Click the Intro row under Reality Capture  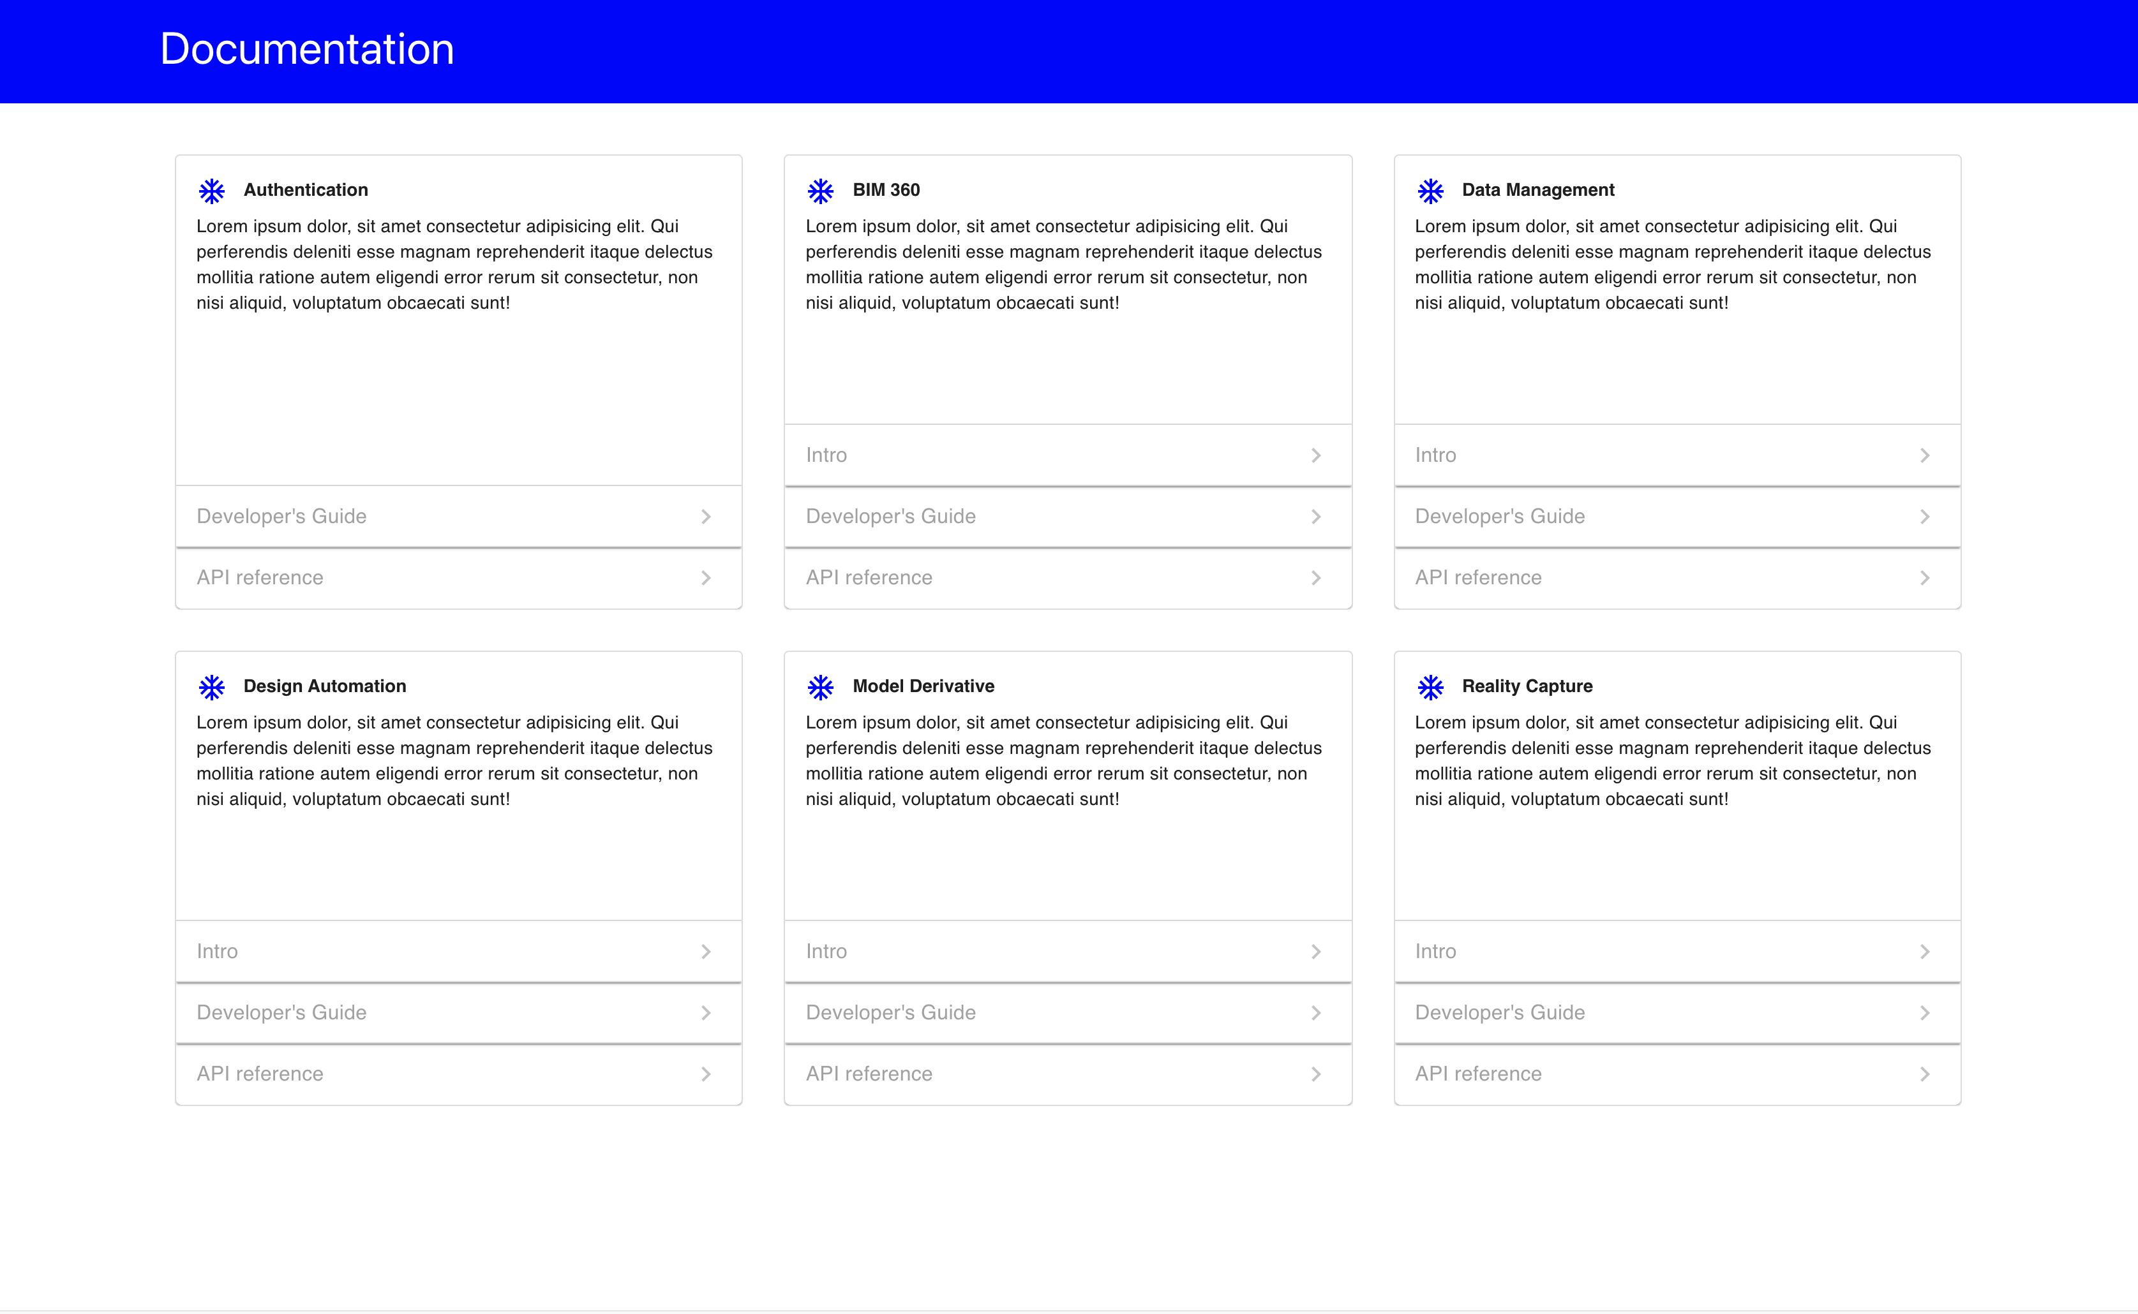[1677, 951]
